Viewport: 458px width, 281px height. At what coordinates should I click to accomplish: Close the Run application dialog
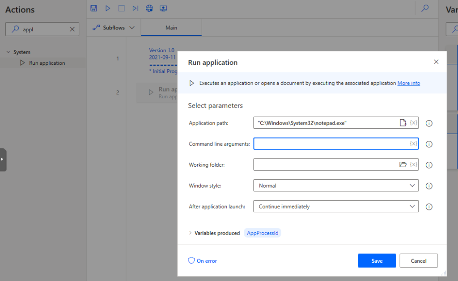[x=436, y=62]
